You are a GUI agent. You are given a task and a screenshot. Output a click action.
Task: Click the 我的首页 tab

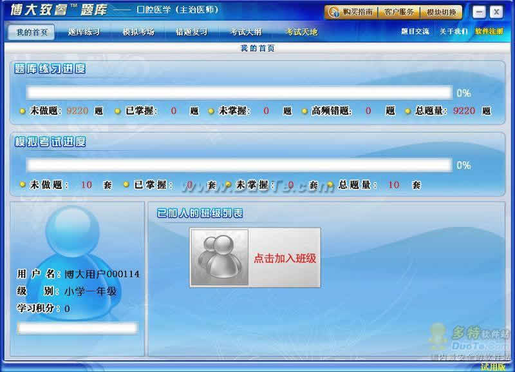pos(31,32)
